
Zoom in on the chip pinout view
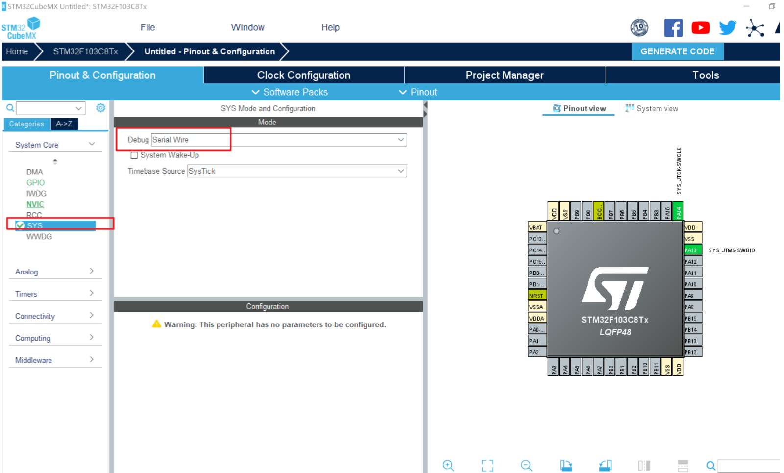[448, 465]
